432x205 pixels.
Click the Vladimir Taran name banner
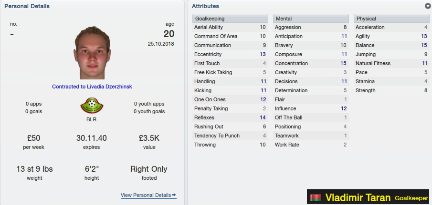(368, 197)
